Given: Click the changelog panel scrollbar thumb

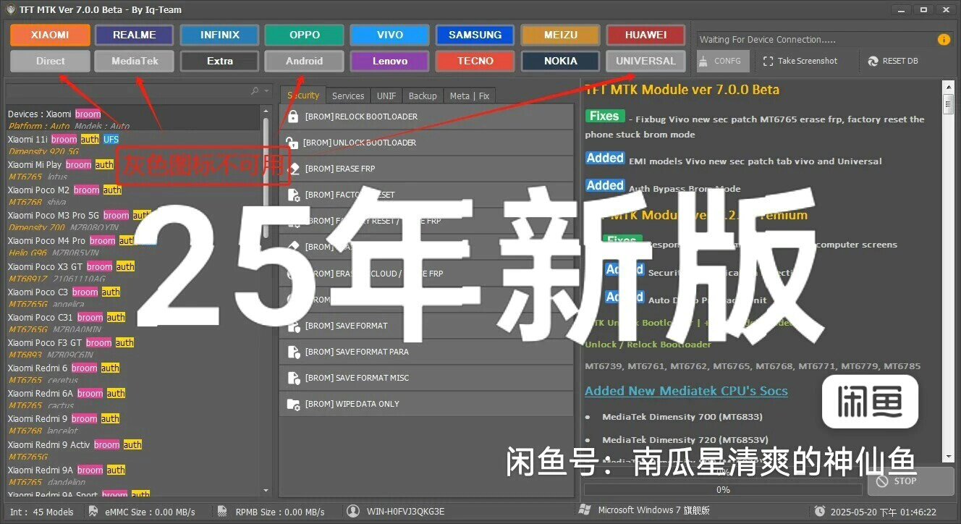Looking at the screenshot, I should [949, 103].
